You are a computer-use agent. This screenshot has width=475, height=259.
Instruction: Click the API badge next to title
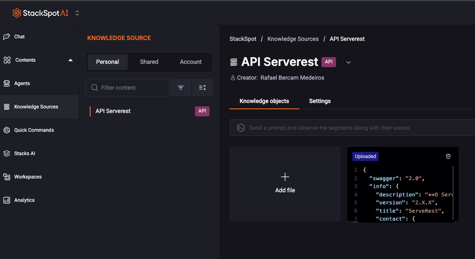coord(328,62)
